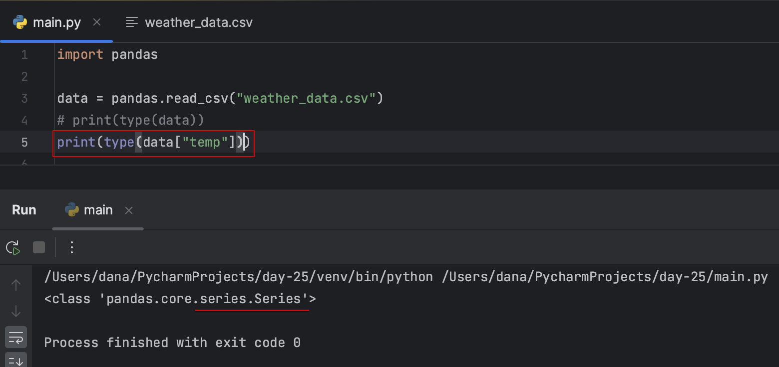Click 'Process finished with exit code 0'

tap(172, 343)
